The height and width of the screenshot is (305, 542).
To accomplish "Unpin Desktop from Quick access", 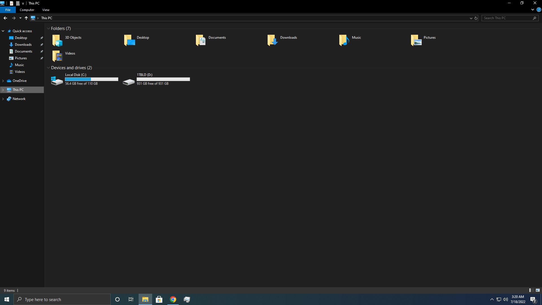I will click(x=41, y=38).
